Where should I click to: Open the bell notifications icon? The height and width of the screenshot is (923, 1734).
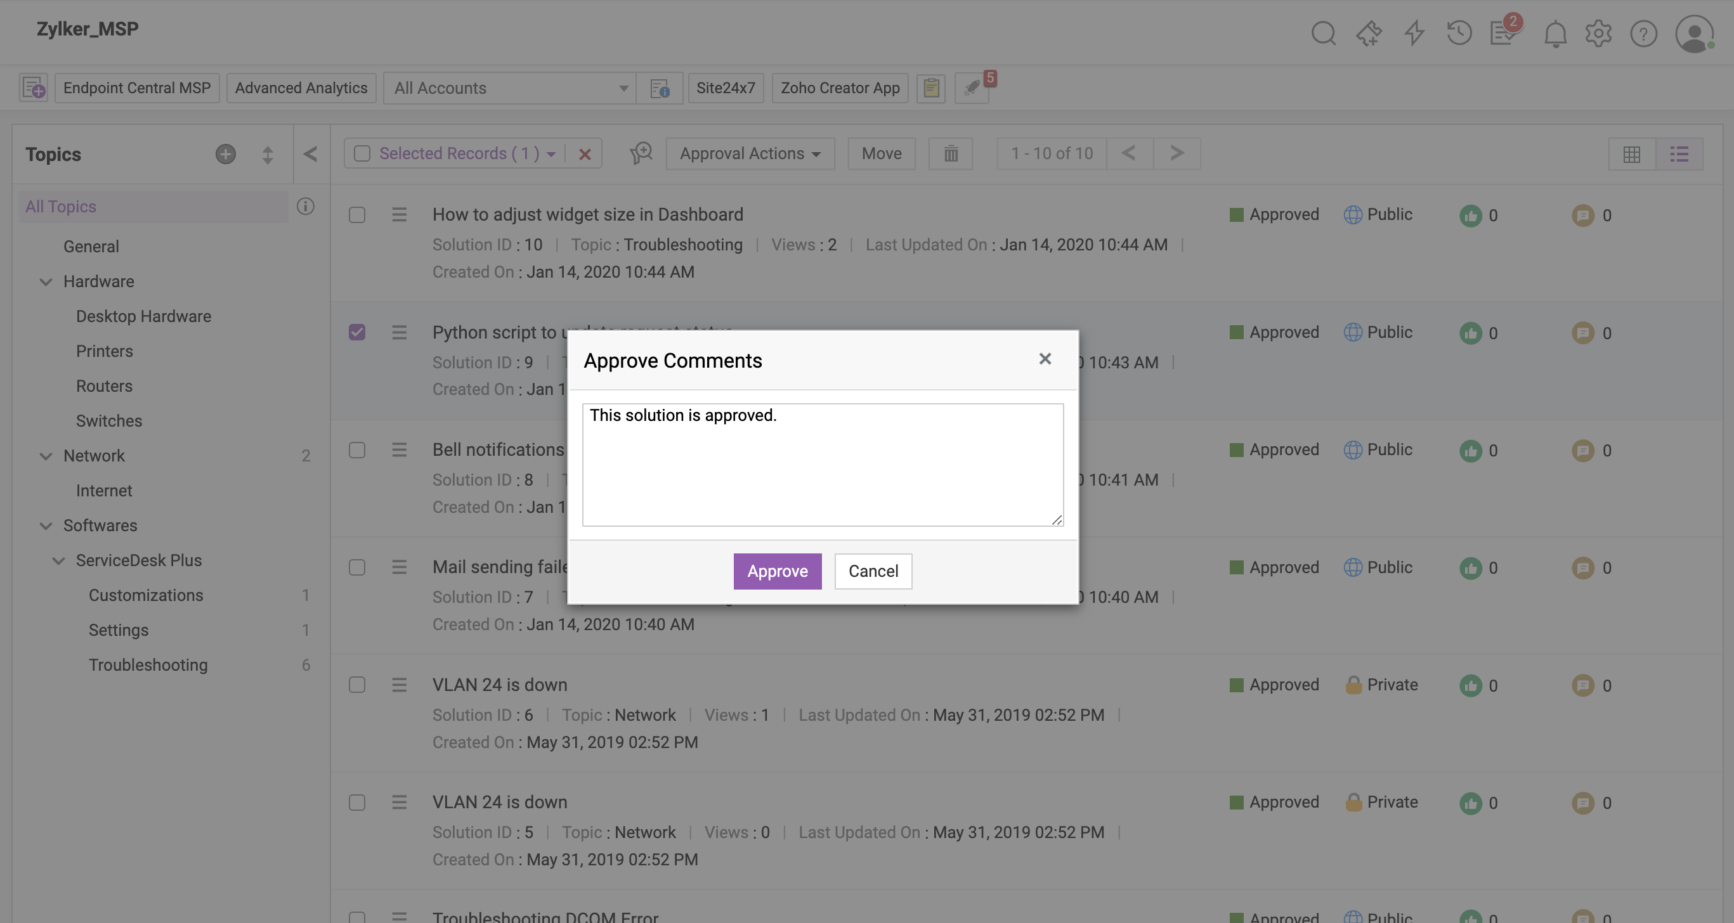(x=1555, y=33)
